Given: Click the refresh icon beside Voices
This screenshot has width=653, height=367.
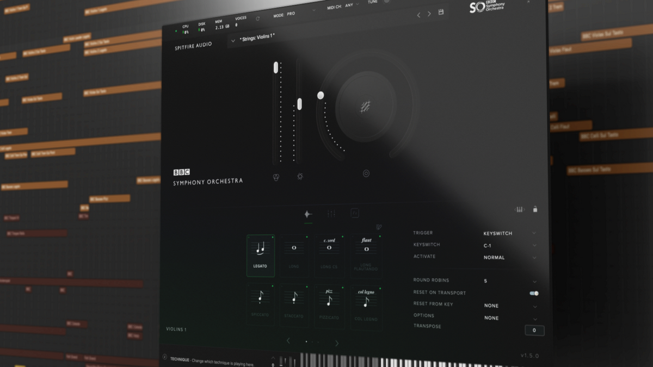Looking at the screenshot, I should coord(257,18).
